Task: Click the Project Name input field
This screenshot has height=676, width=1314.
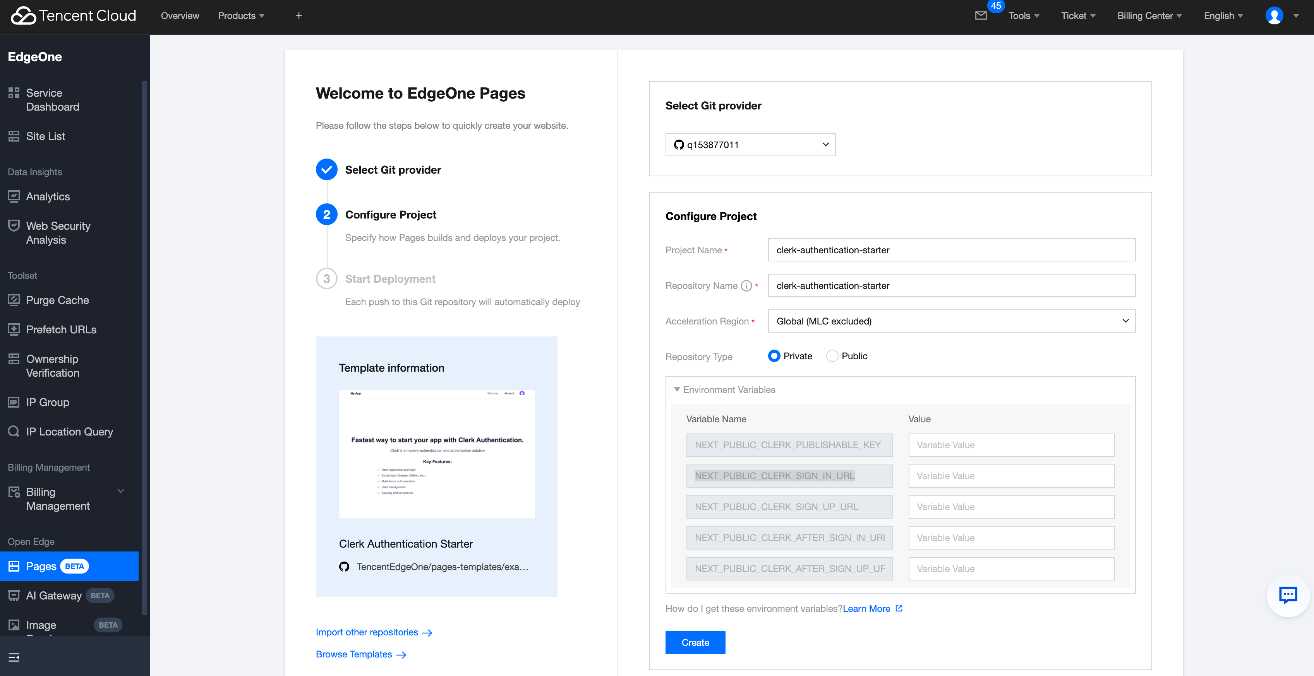Action: tap(951, 249)
